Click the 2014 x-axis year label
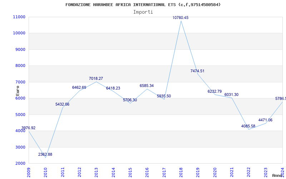 113,173
